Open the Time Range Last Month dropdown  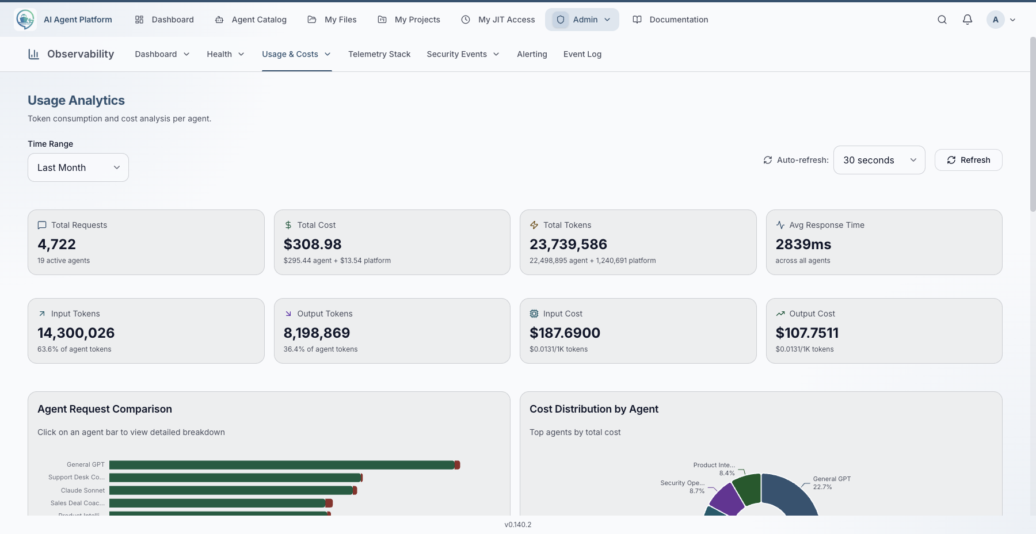click(x=78, y=167)
